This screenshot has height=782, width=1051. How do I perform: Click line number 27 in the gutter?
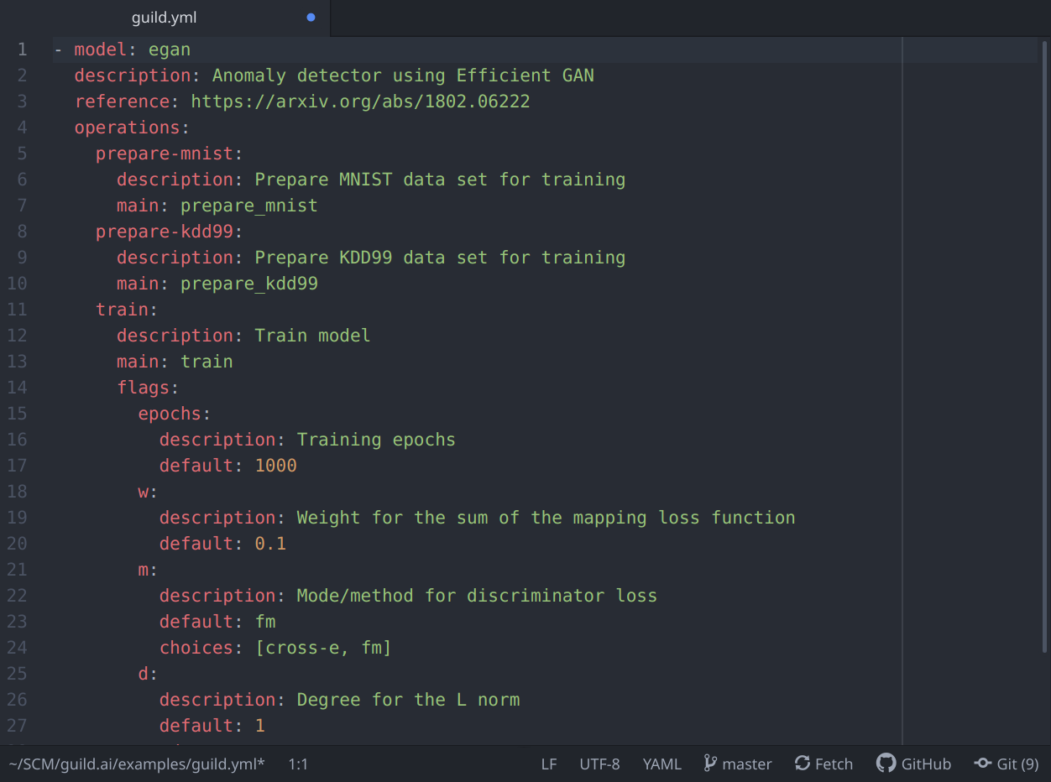(18, 726)
